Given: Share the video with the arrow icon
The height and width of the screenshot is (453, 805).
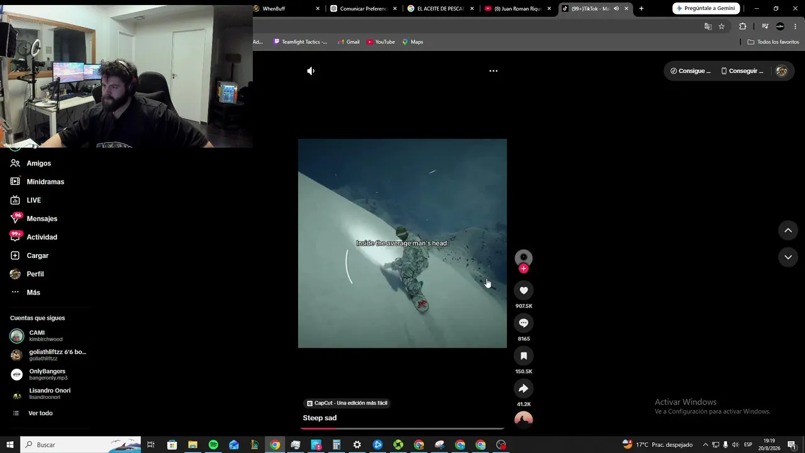Looking at the screenshot, I should [523, 388].
